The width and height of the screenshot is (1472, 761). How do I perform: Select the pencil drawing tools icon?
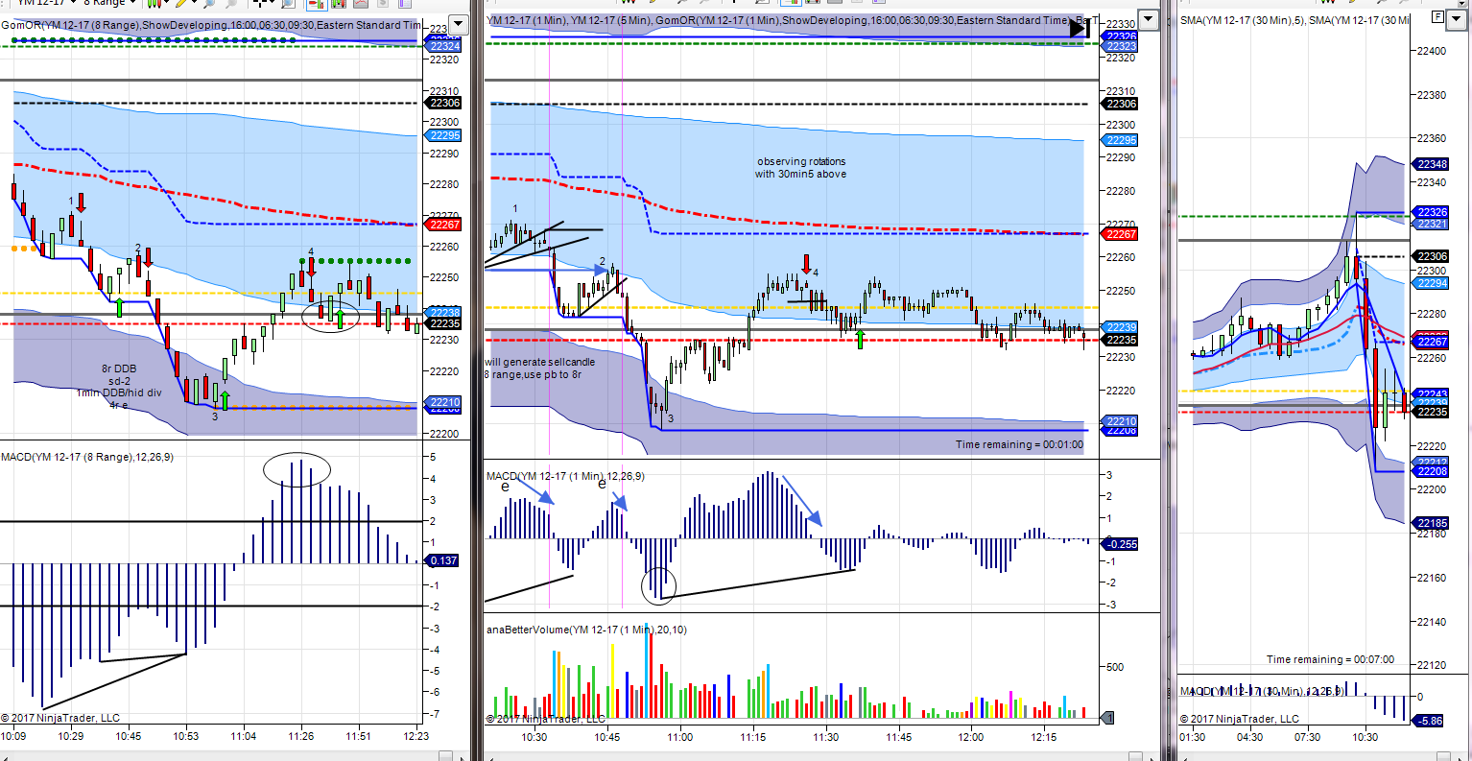pyautogui.click(x=180, y=3)
